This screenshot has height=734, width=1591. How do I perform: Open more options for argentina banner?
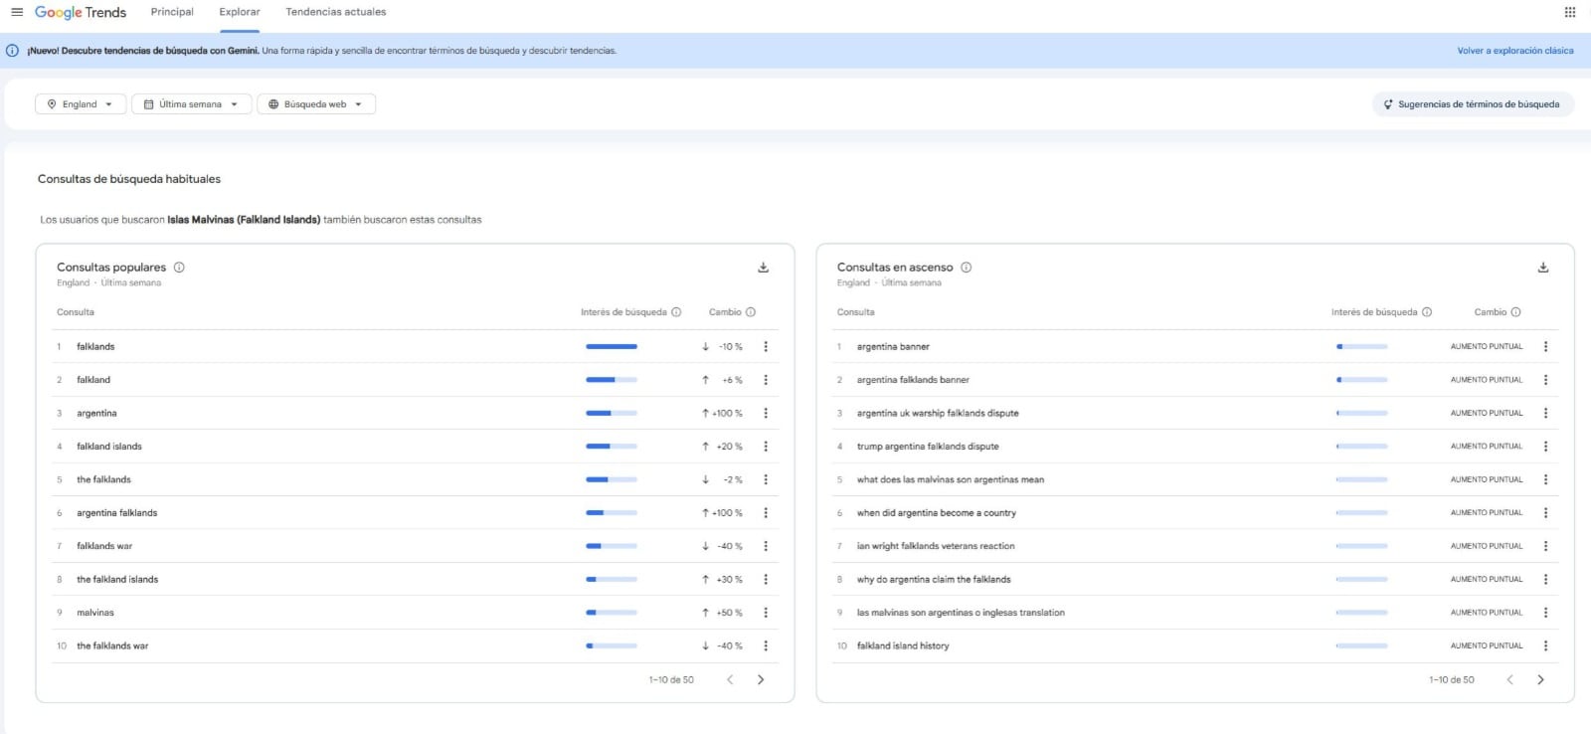pos(1545,347)
